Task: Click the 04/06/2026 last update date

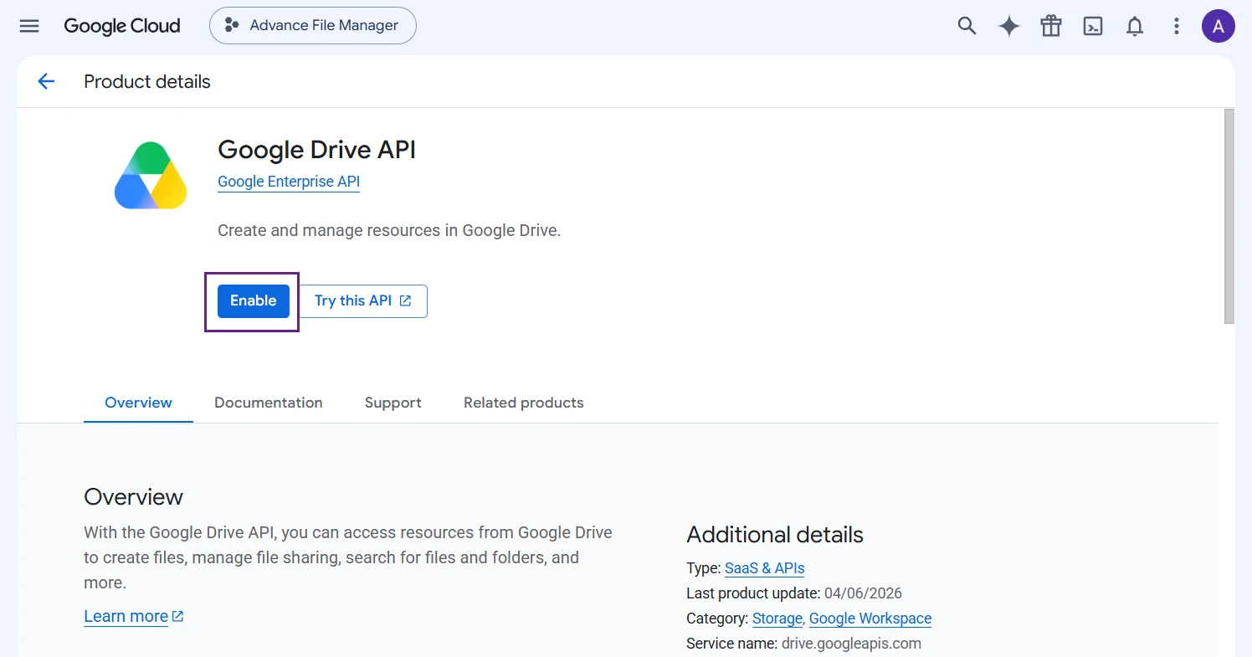Action: tap(863, 593)
